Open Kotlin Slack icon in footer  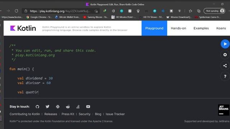click(57, 107)
